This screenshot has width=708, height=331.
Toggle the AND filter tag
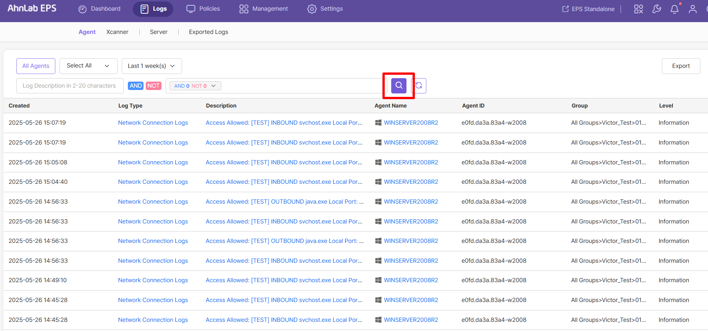(x=135, y=86)
